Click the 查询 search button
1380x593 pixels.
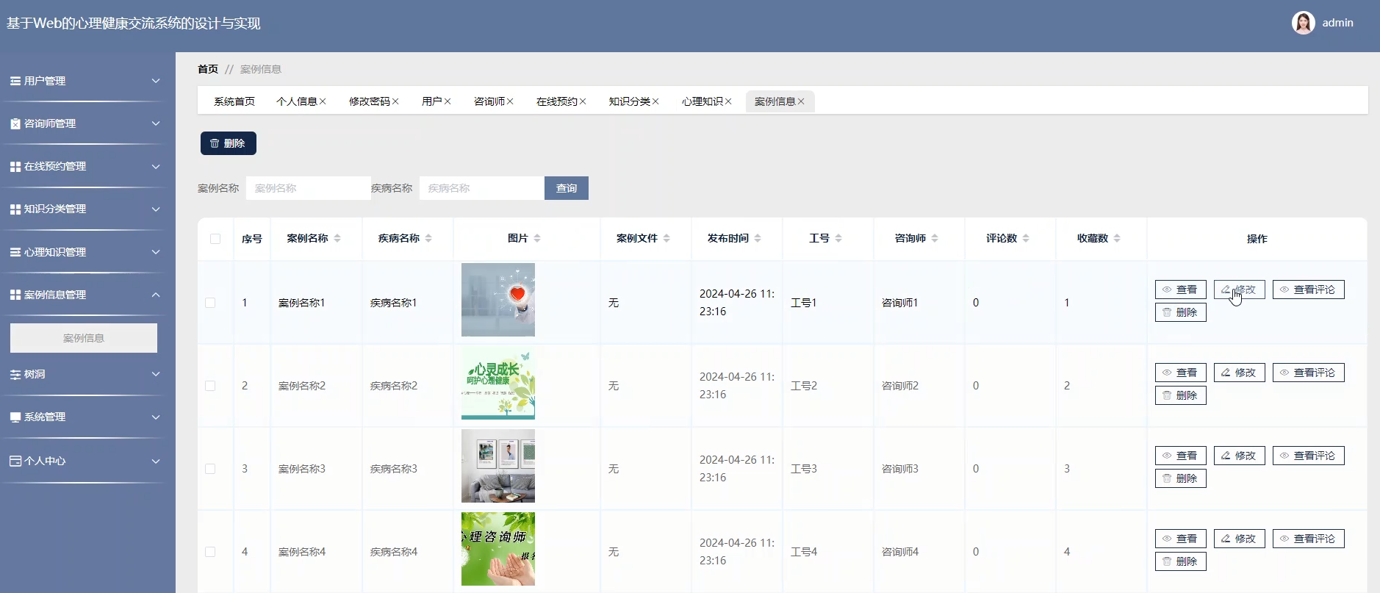567,188
